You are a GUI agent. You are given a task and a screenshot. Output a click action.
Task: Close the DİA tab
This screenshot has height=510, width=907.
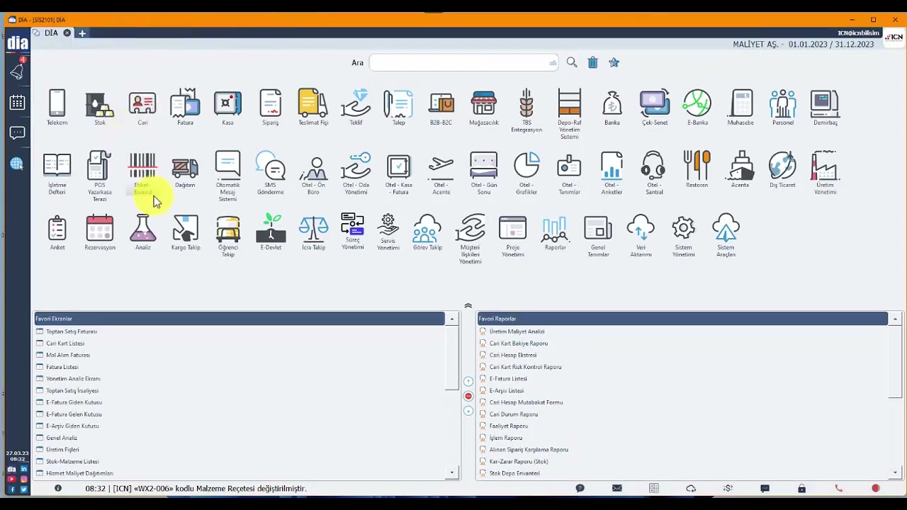click(67, 33)
